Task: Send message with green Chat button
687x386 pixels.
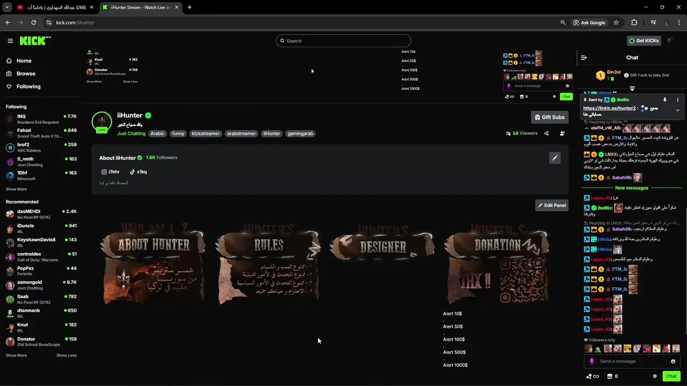Action: (671, 376)
